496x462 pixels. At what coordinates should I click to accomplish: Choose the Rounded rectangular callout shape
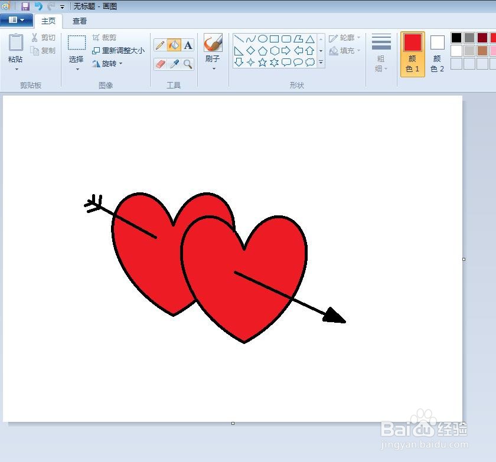286,63
